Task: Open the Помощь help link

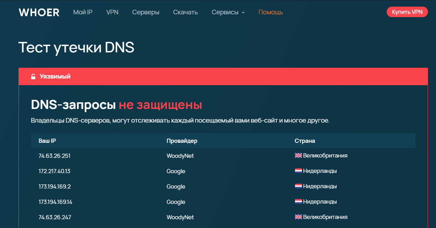Action: [270, 12]
